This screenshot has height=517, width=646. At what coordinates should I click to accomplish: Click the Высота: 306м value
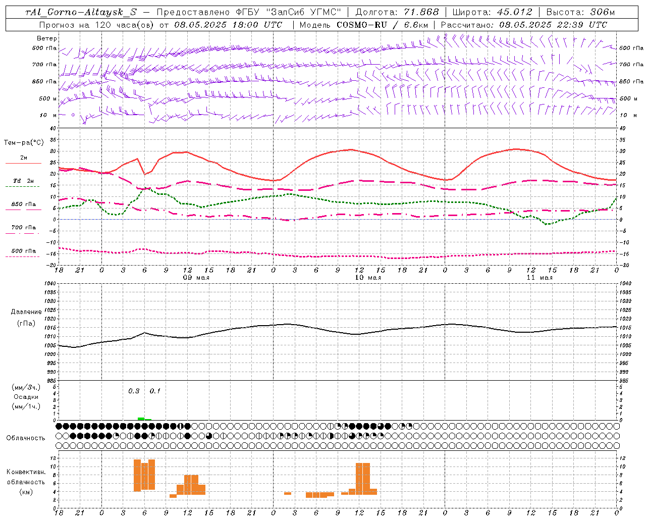[580, 12]
